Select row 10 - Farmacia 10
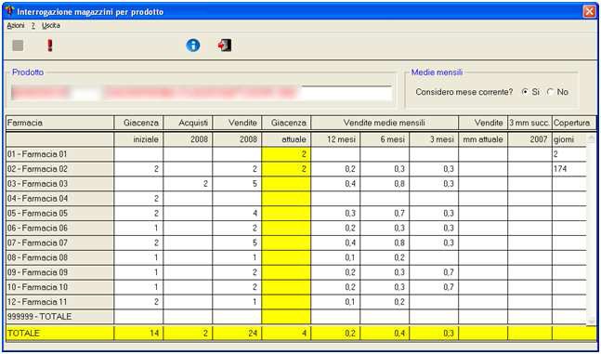Image resolution: width=601 pixels, height=354 pixels. (59, 287)
